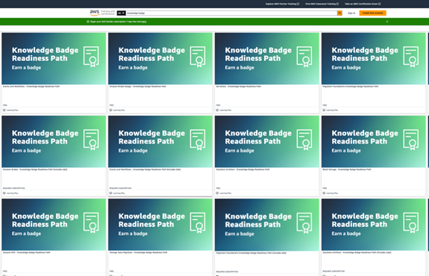Click the info icon in green banner
This screenshot has height=276, width=429.
88,22
